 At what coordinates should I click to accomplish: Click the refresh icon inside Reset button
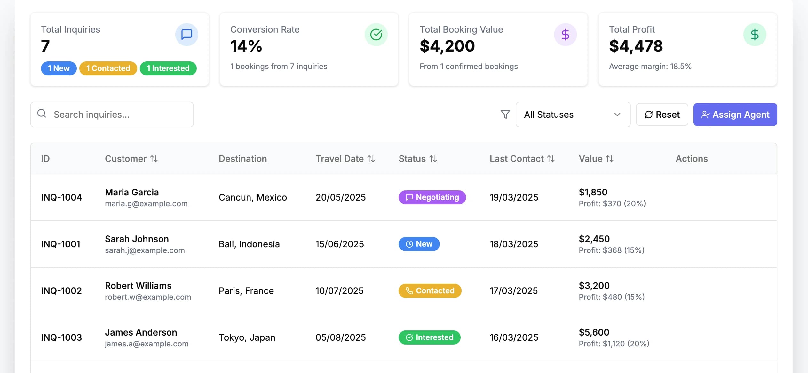click(648, 115)
